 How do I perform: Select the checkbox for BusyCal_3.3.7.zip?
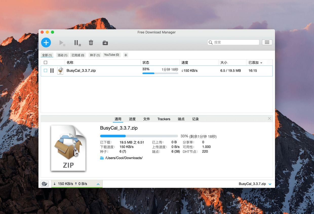46,70
